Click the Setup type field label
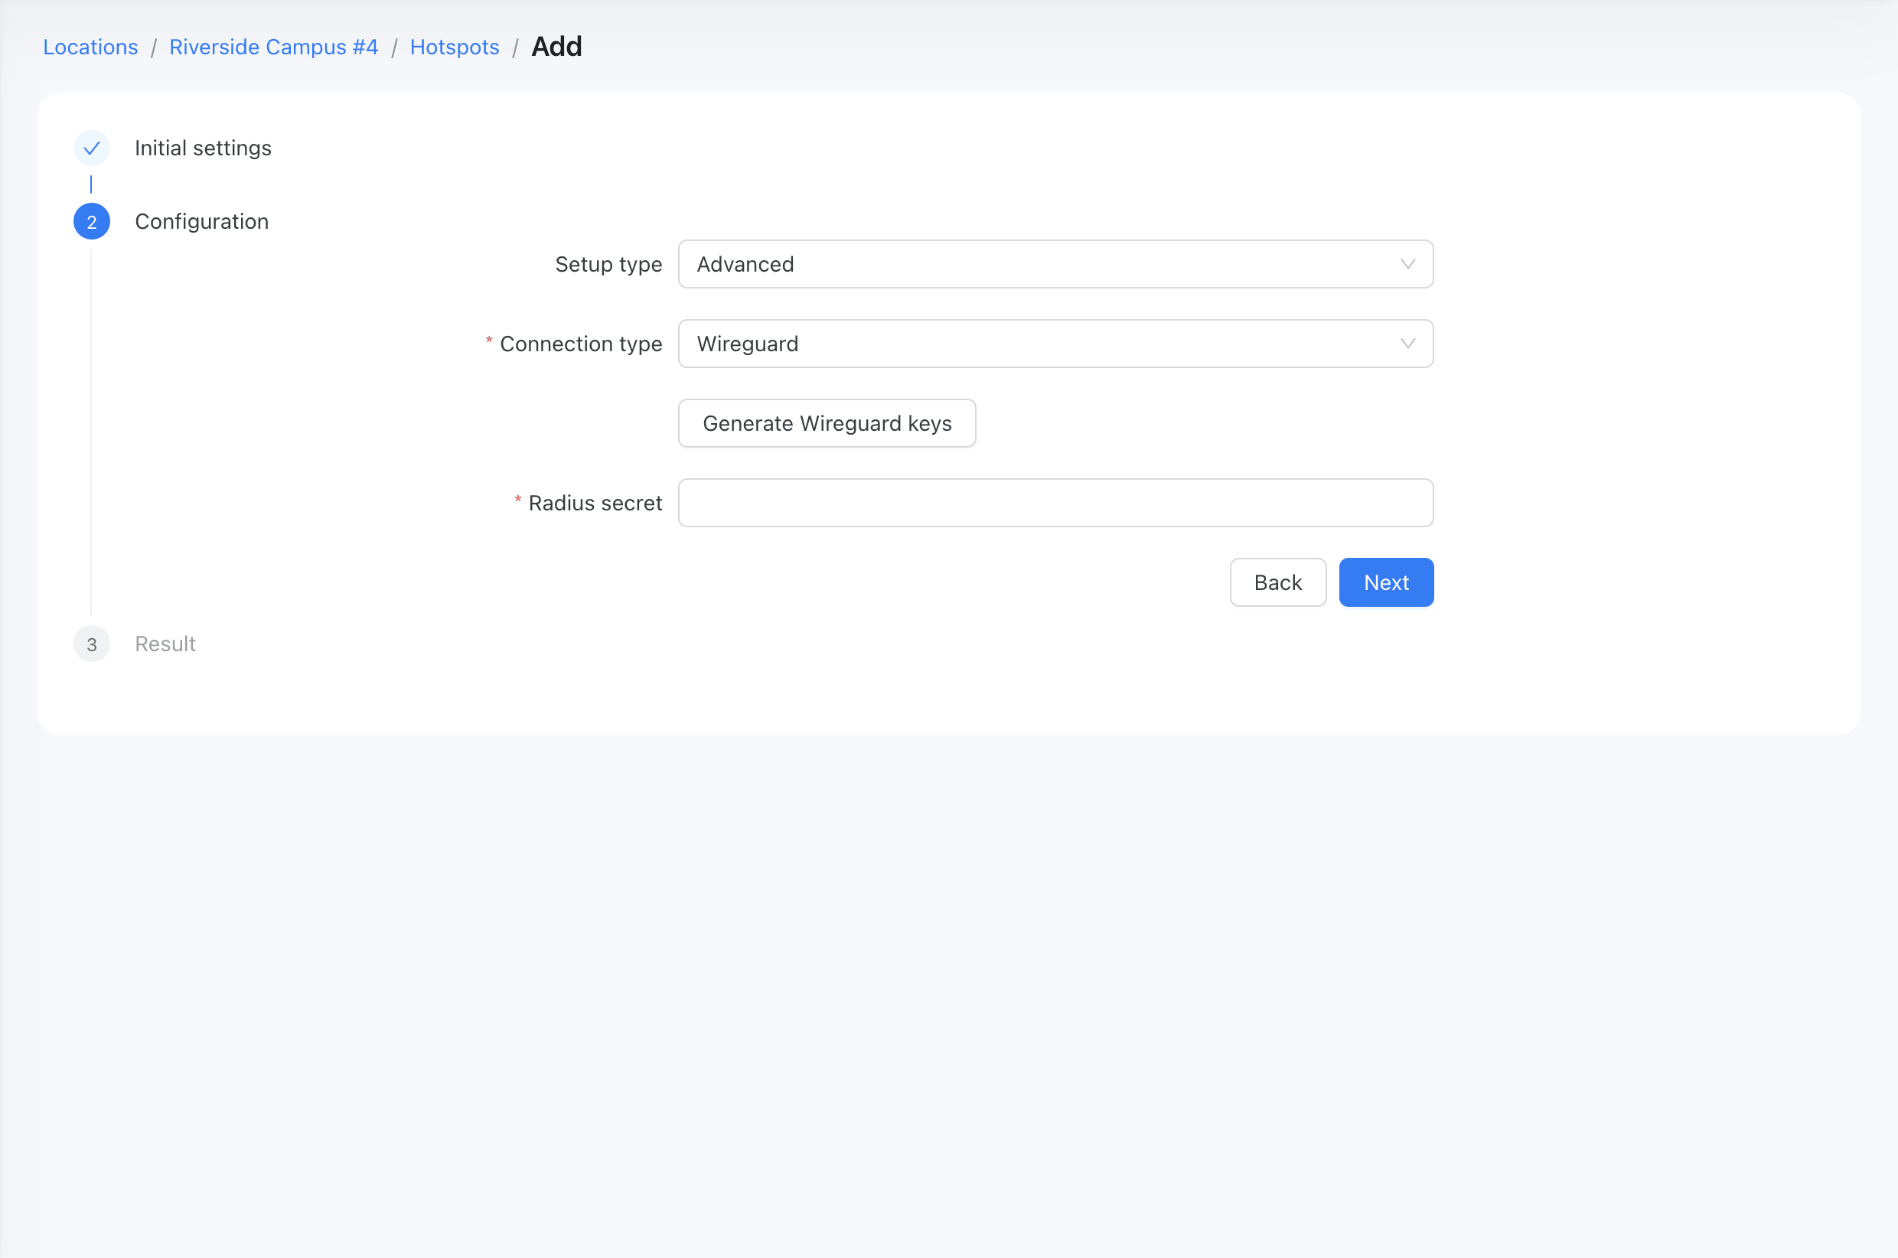Screen dimensions: 1898x1258 (608, 265)
